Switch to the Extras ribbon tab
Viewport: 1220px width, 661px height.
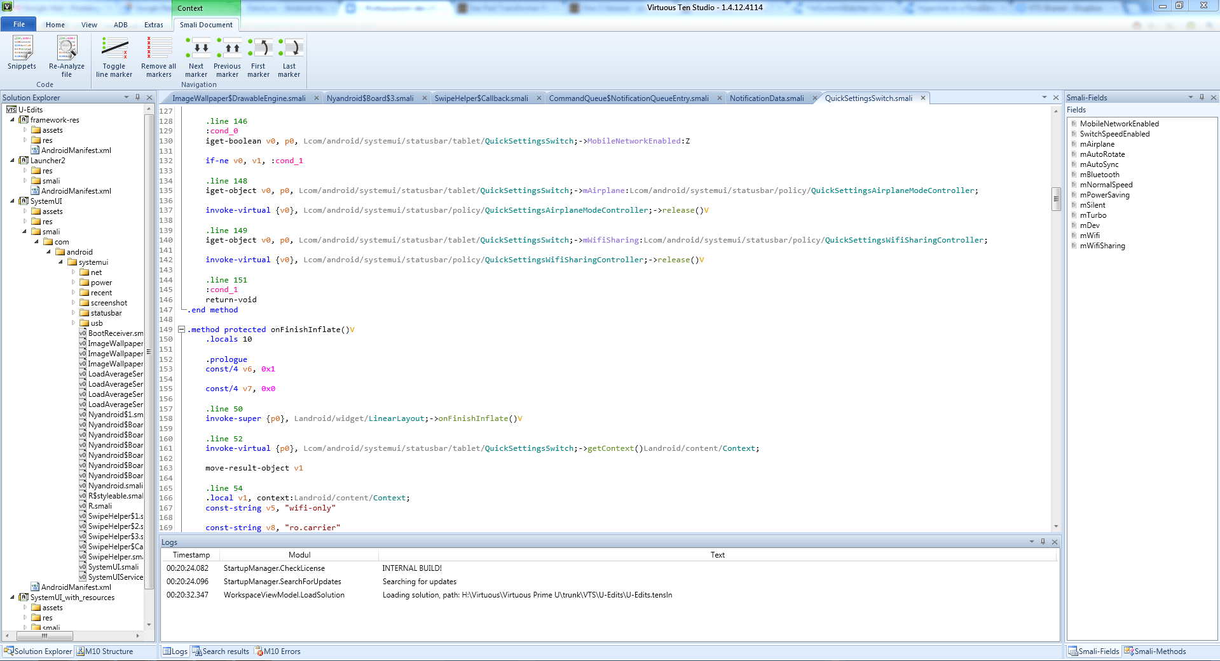154,25
